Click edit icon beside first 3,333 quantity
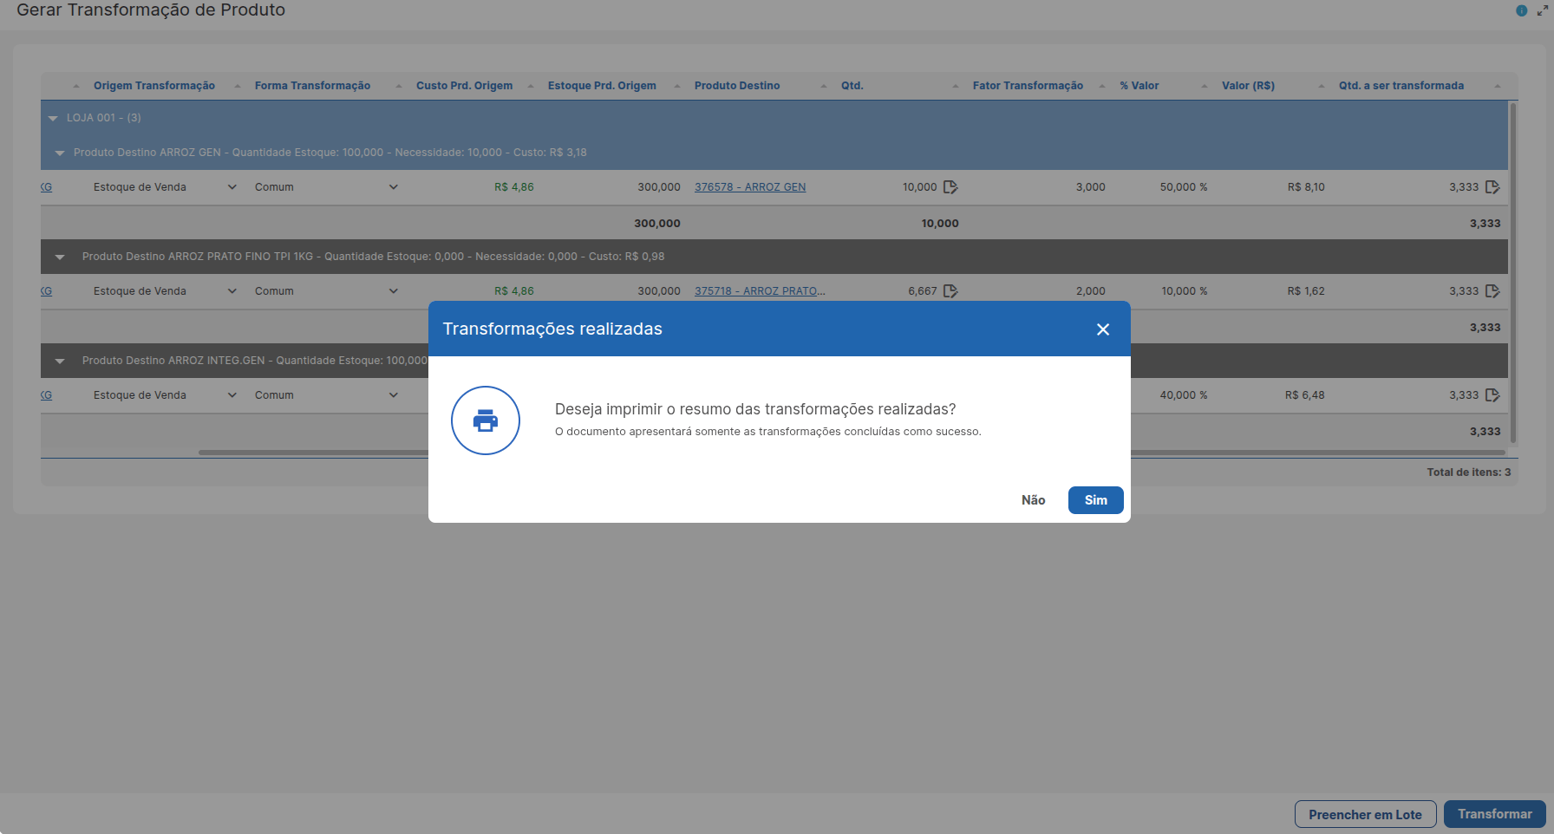Viewport: 1554px width, 834px height. [1492, 187]
